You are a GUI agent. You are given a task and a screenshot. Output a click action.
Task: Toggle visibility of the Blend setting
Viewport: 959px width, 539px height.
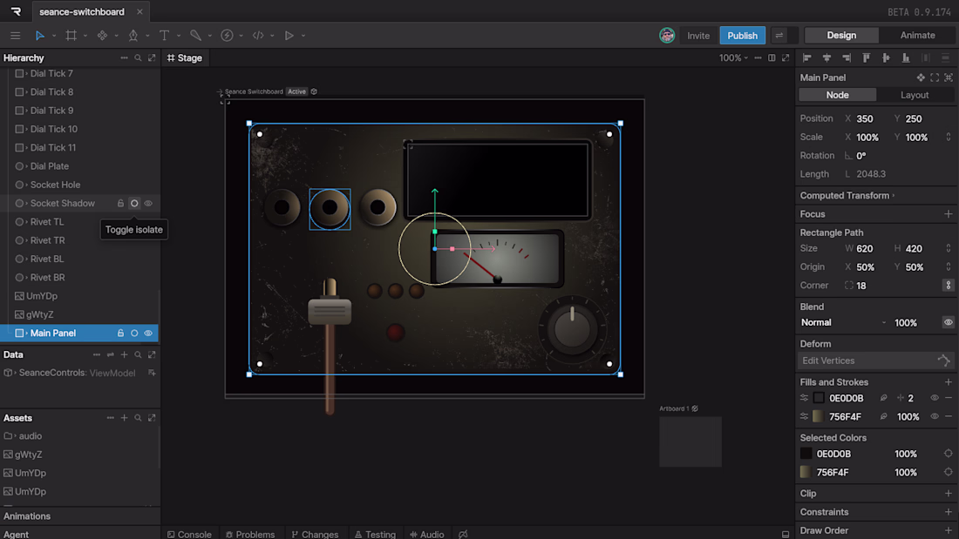(948, 323)
